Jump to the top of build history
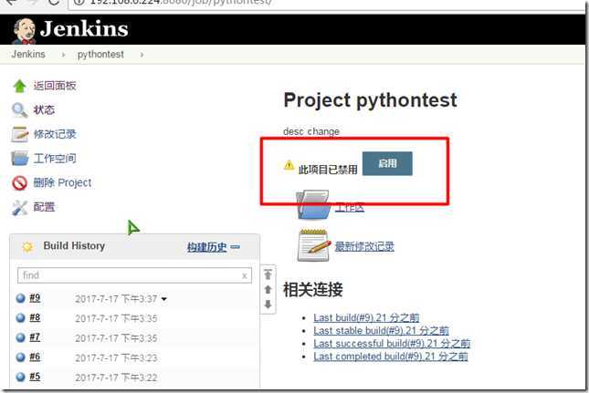This screenshot has height=393, width=589. 268,274
